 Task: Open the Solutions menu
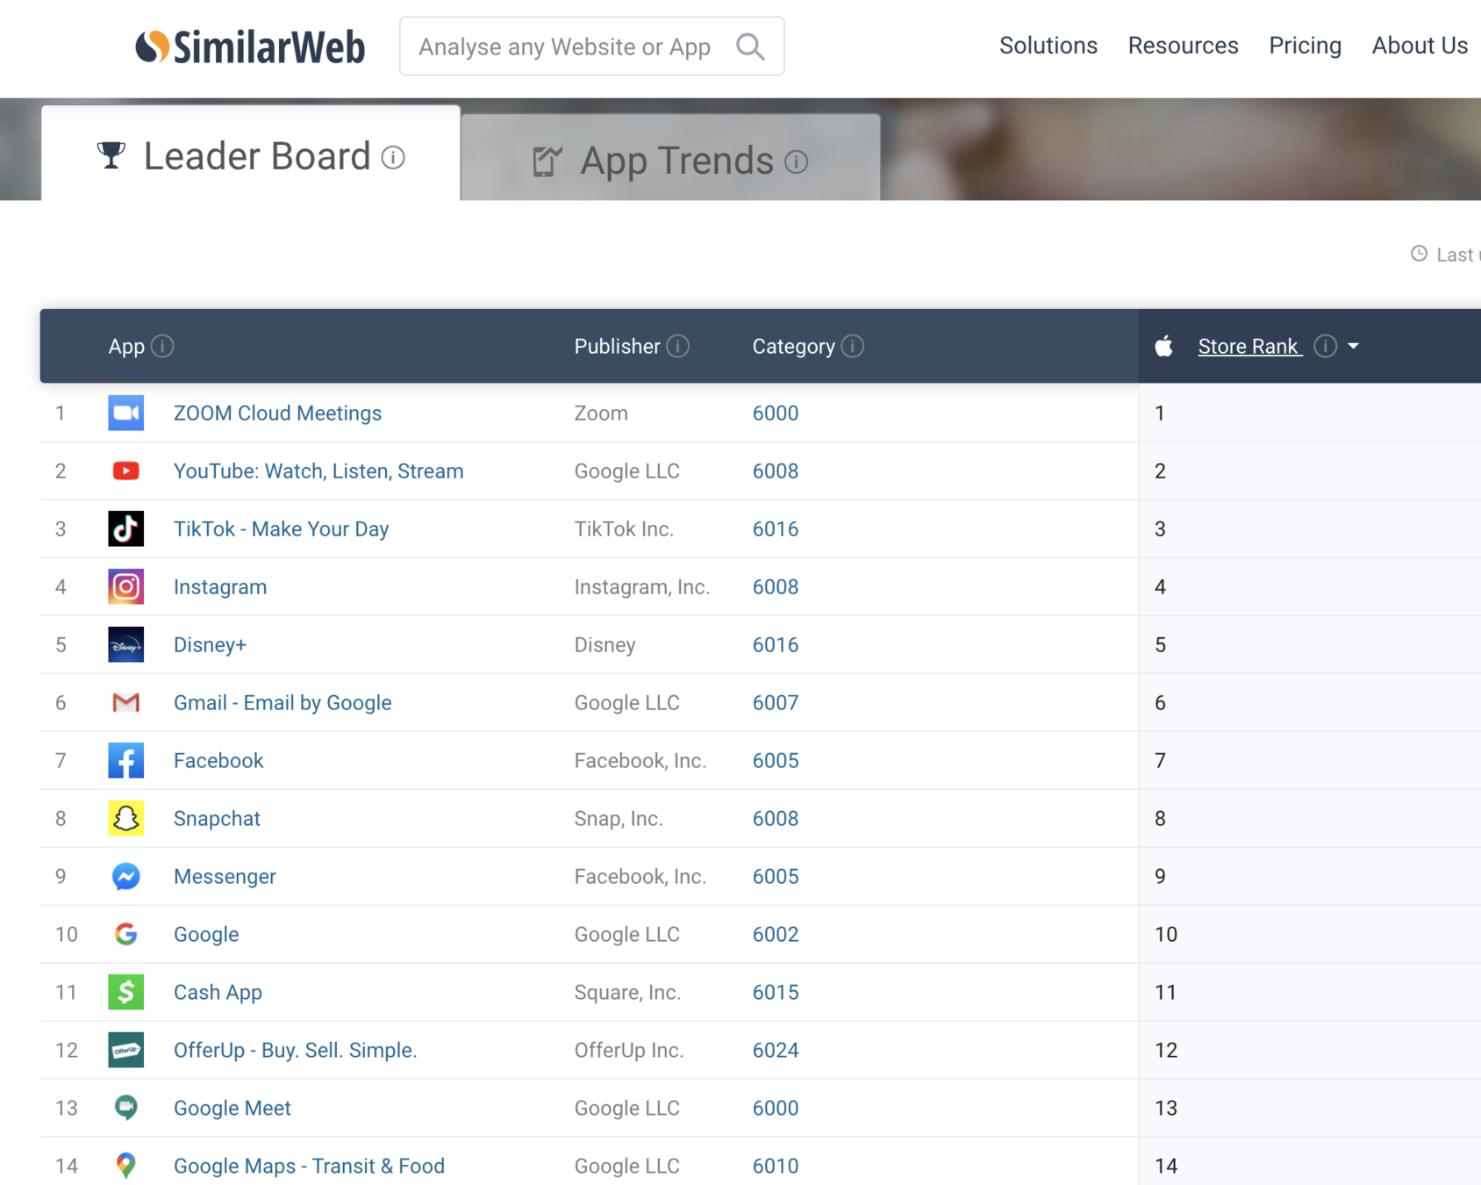(x=1048, y=46)
